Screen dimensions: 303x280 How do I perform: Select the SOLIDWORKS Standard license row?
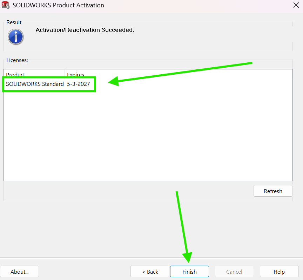click(148, 84)
